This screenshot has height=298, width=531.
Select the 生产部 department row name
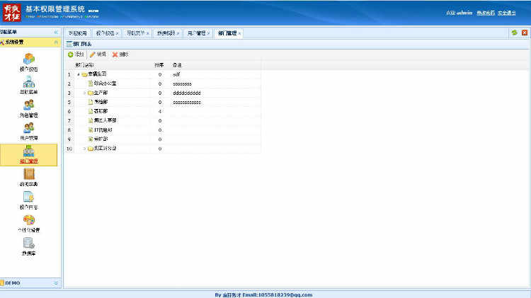101,93
